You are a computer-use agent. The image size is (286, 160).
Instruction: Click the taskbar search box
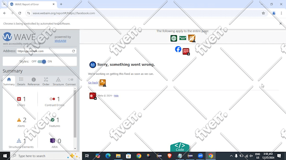tap(46, 156)
